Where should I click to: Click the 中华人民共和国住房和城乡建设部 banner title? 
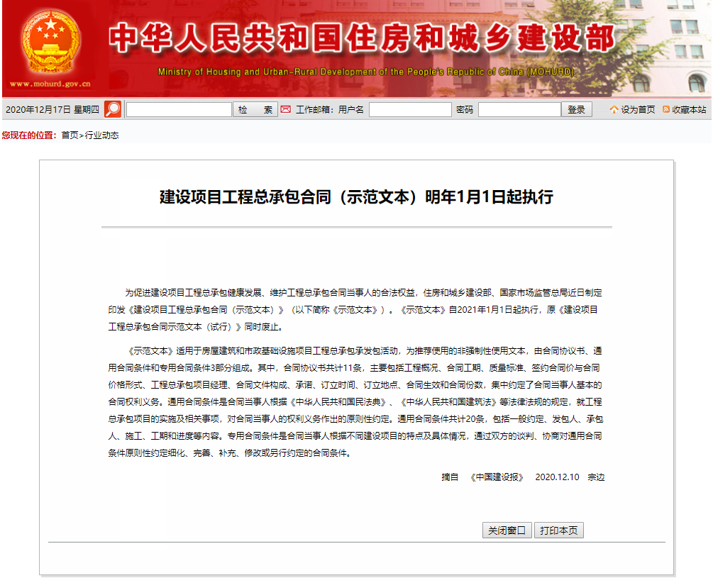point(362,39)
